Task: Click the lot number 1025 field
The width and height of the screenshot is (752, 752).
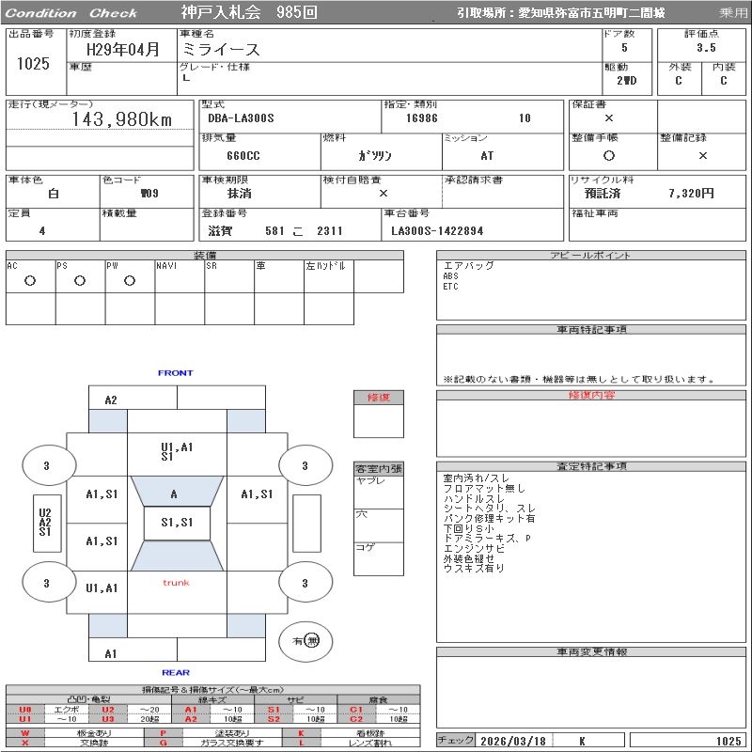Action: point(33,64)
